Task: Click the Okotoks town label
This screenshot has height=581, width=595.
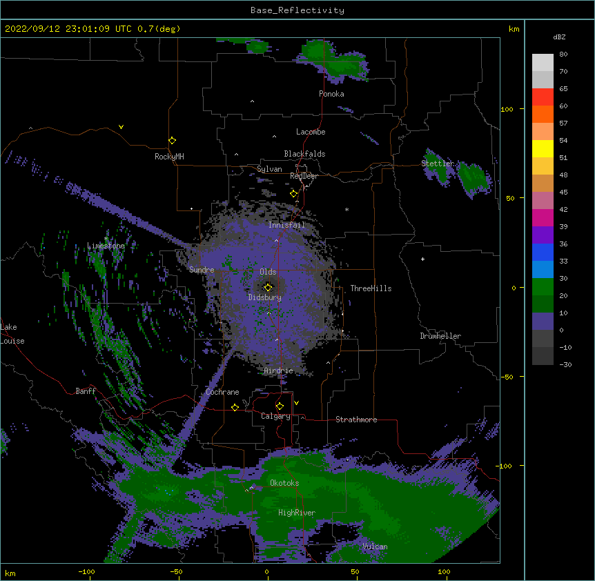Action: pos(284,483)
